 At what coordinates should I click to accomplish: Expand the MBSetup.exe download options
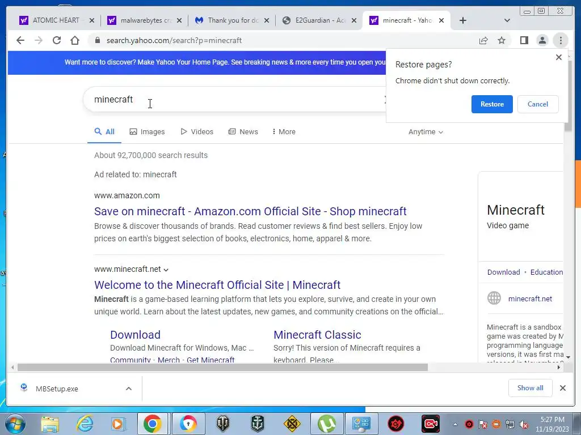(x=129, y=389)
